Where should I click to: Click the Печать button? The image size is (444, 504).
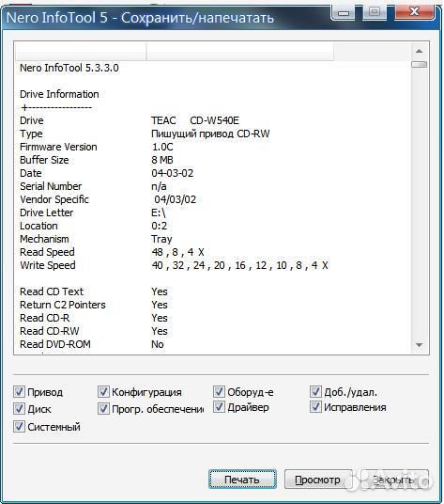coord(242,480)
